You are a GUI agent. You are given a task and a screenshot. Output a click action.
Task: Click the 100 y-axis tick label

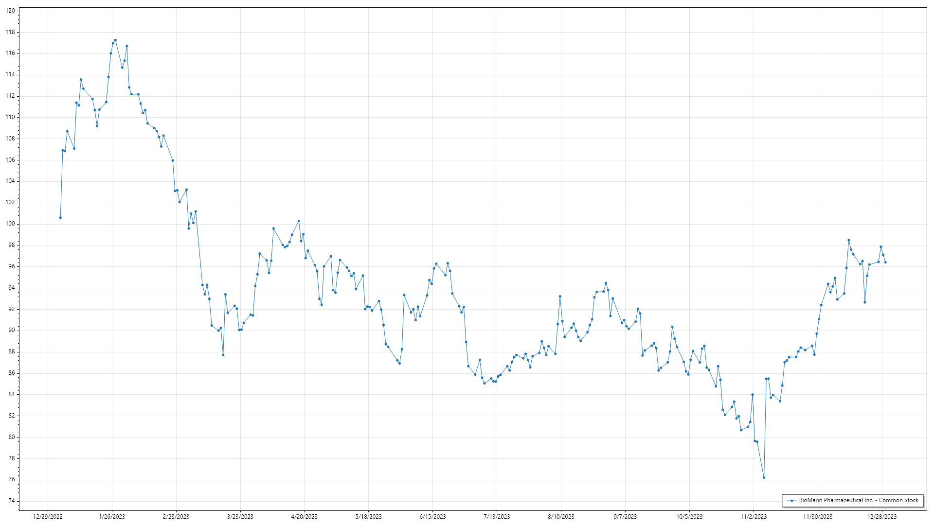point(10,224)
